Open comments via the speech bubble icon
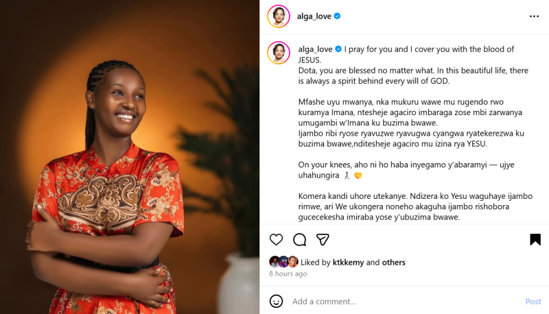This screenshot has width=549, height=314. coord(299,239)
